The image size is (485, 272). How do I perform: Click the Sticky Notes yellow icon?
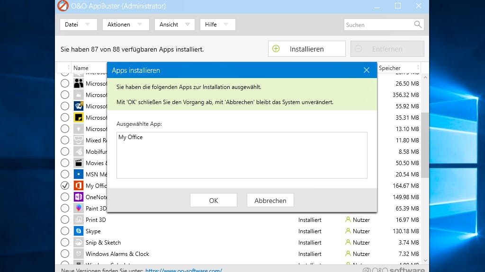click(79, 117)
